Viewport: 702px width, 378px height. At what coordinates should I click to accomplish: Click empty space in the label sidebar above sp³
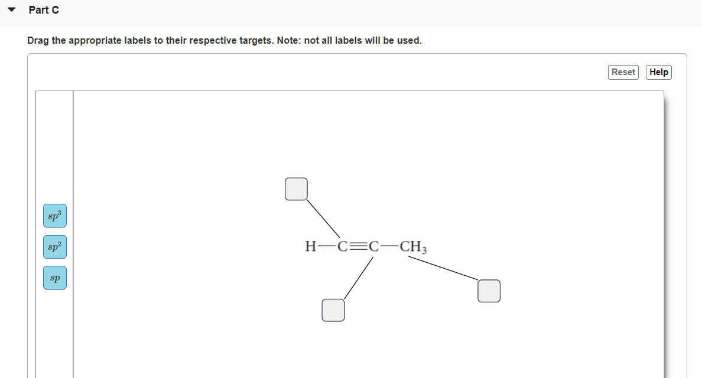tap(54, 148)
